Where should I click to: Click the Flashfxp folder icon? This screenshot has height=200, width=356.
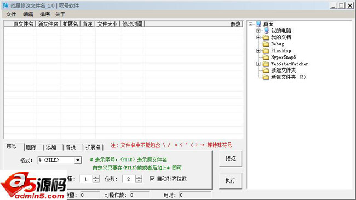point(266,50)
